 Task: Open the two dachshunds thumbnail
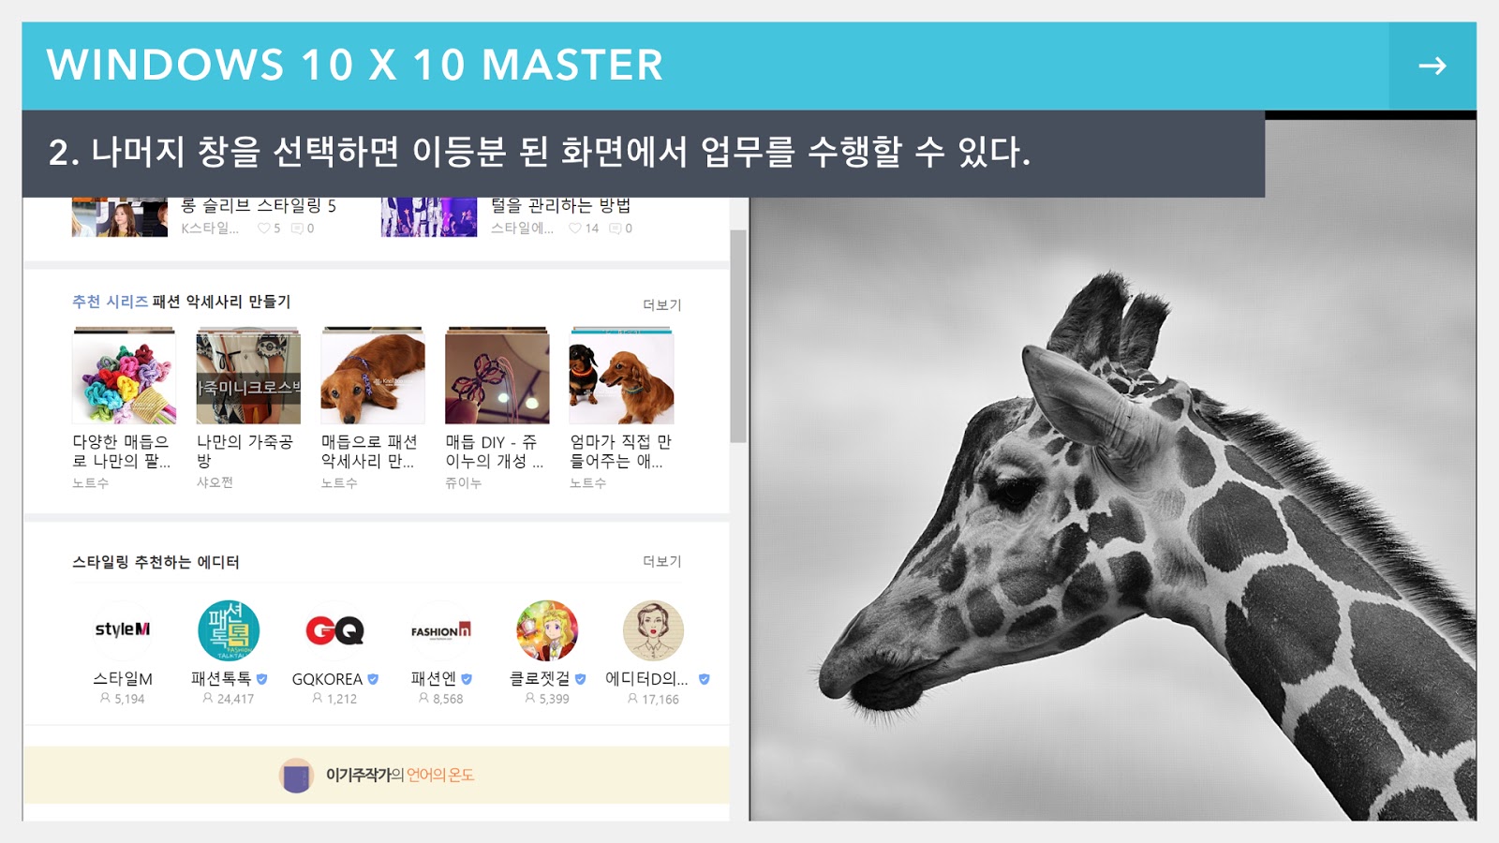click(622, 376)
